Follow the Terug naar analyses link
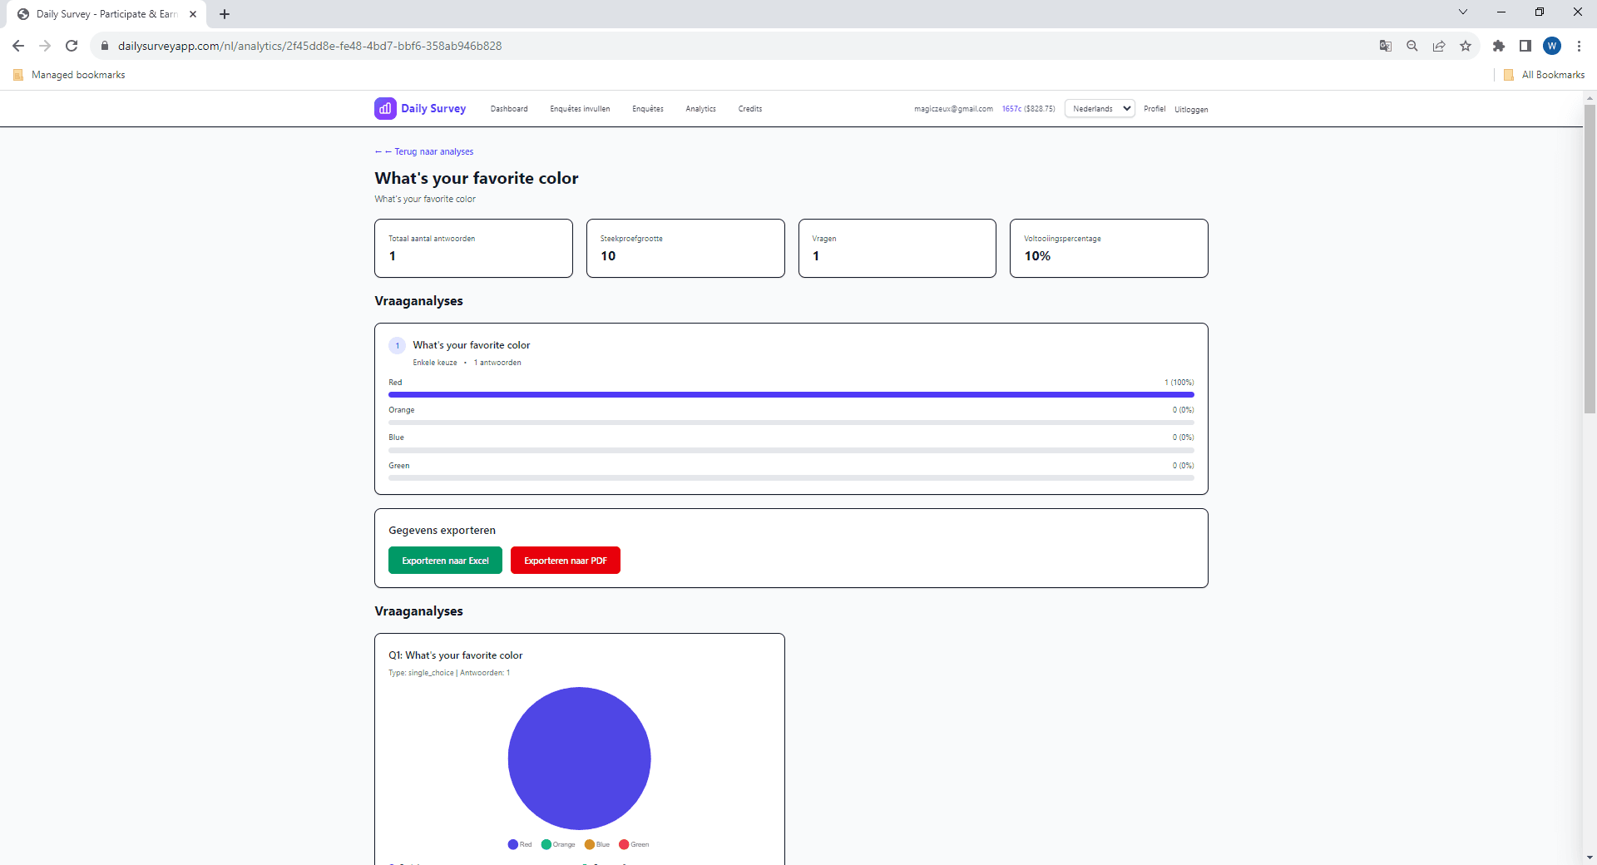The height and width of the screenshot is (865, 1597). pyautogui.click(x=433, y=151)
